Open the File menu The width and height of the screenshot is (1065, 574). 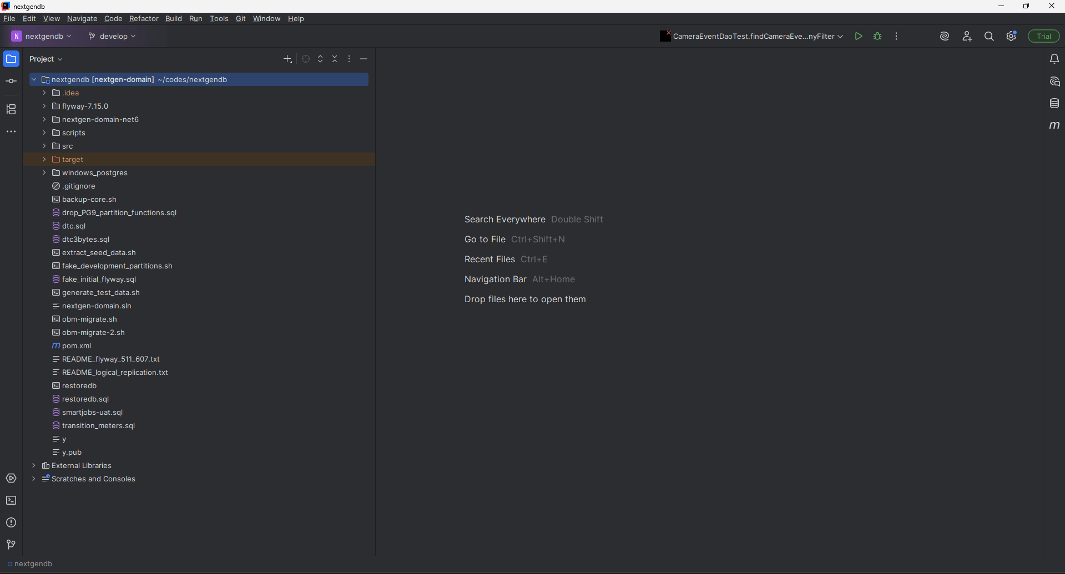point(9,18)
